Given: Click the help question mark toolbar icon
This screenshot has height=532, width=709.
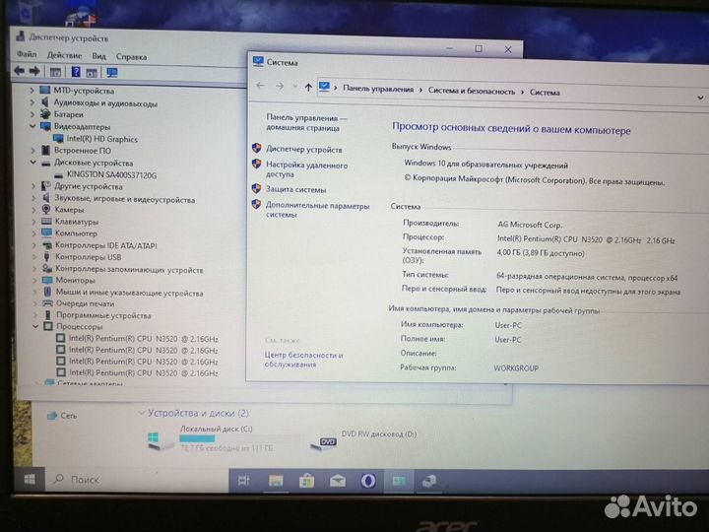Looking at the screenshot, I should [76, 72].
